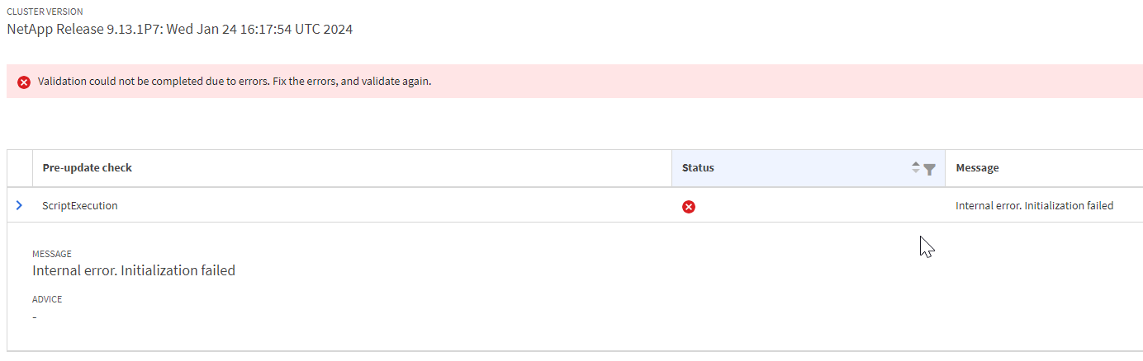Toggle the Status column sort arrows
1143x361 pixels.
pos(916,168)
